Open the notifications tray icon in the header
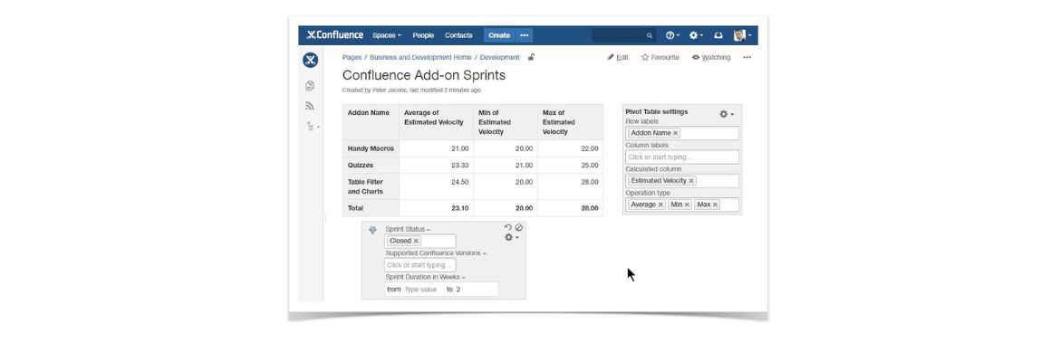1060x362 pixels. [718, 35]
